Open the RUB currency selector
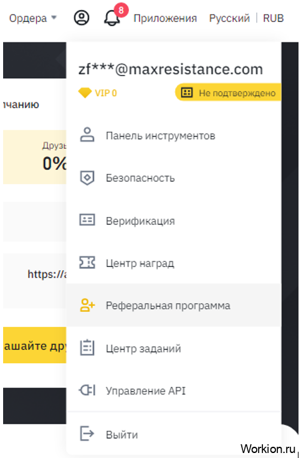Viewport: 301px width, 458px height. [x=274, y=18]
